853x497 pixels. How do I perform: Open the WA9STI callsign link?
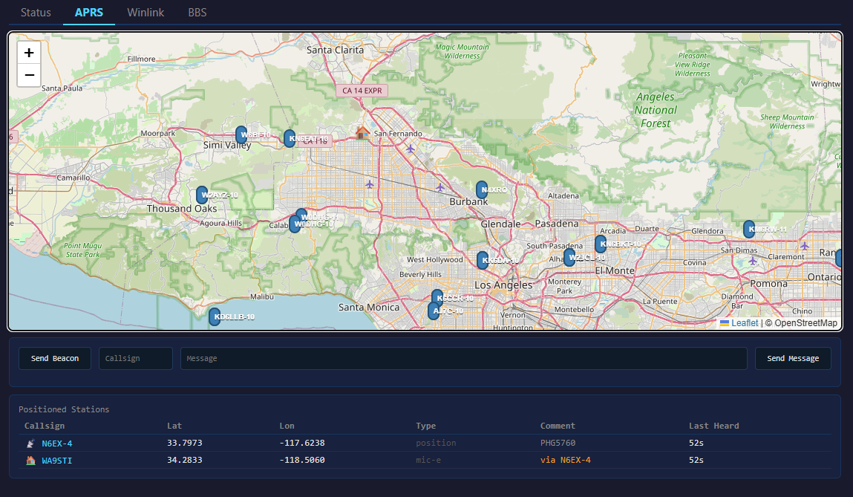tap(57, 461)
